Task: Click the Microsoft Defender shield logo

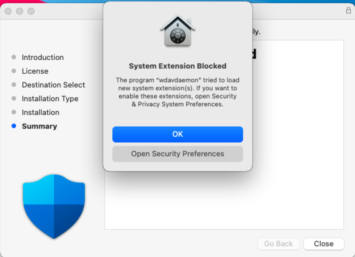Action: (x=54, y=206)
